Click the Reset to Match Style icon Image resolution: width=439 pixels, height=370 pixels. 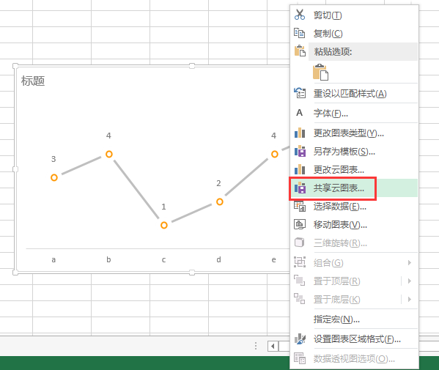(x=300, y=93)
